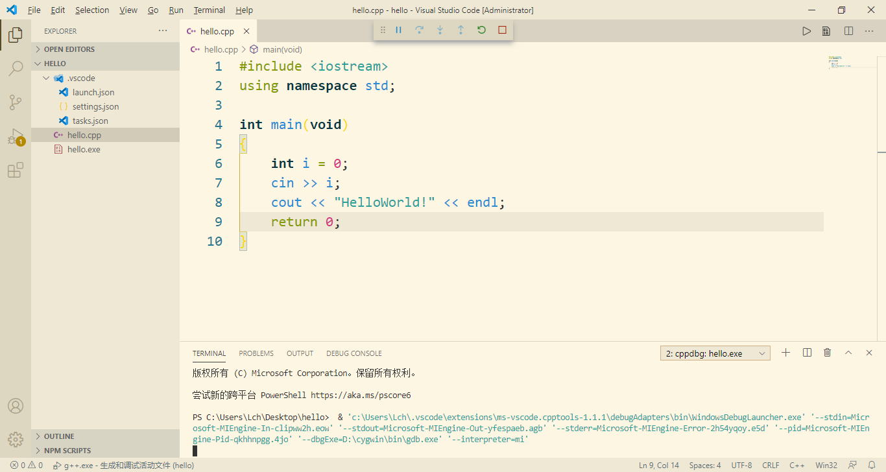Open the Go menu
The width and height of the screenshot is (886, 472).
[x=153, y=10]
